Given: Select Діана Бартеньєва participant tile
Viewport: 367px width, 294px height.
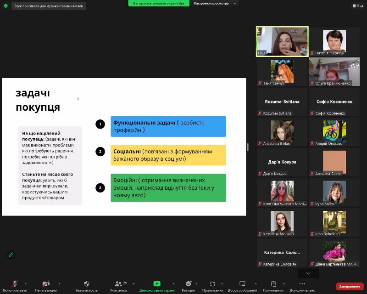Looking at the screenshot, I should [334, 253].
